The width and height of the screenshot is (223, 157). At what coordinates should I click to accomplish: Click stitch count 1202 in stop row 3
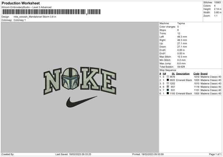point(172,83)
